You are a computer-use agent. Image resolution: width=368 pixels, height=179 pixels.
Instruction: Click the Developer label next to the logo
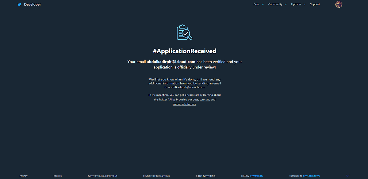(x=33, y=4)
